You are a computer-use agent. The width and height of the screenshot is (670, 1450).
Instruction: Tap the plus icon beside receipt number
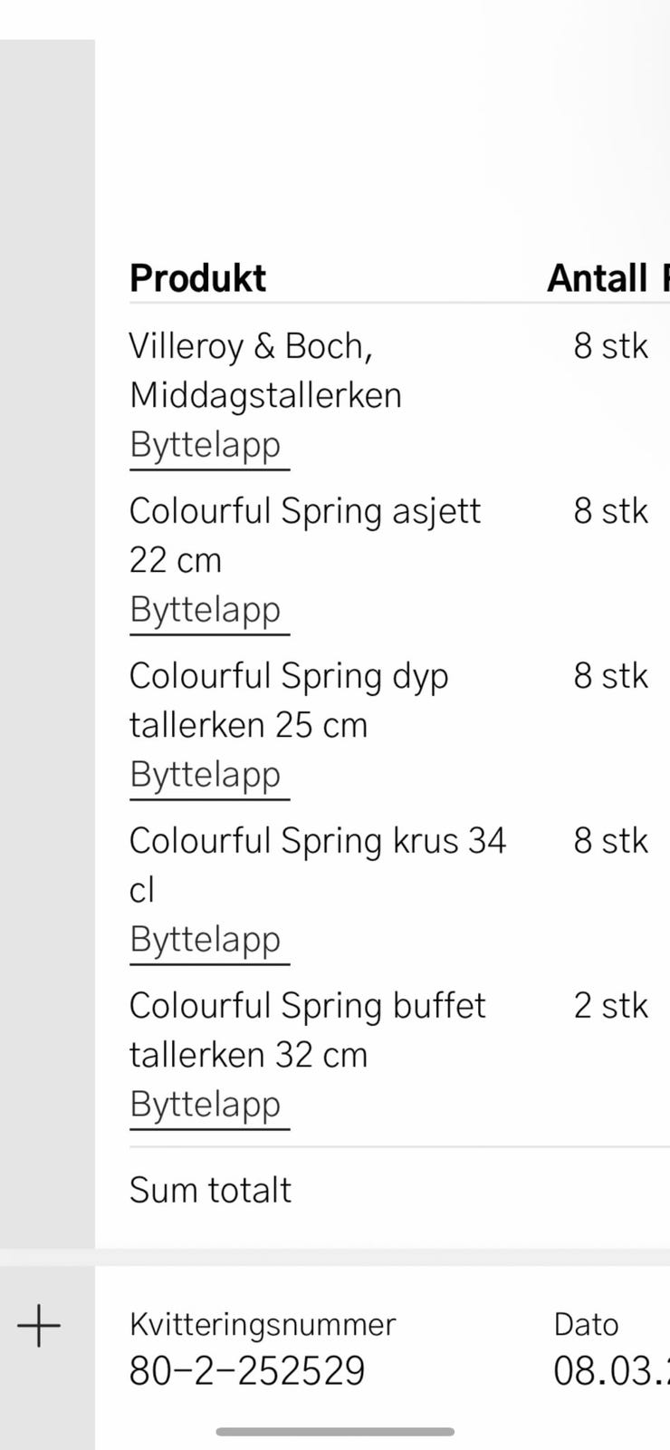[39, 1327]
